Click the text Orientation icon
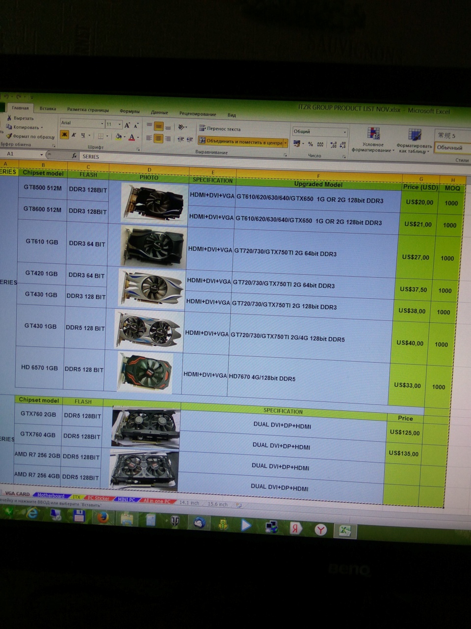 coord(182,127)
